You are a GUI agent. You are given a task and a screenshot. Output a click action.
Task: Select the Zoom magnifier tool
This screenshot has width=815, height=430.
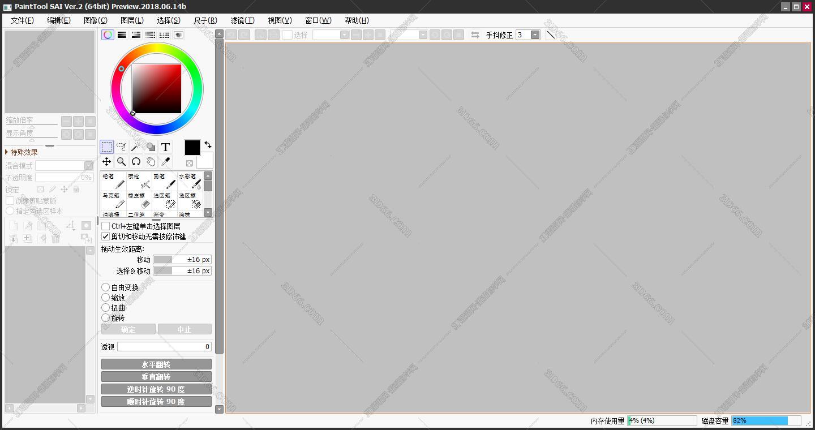tap(121, 162)
